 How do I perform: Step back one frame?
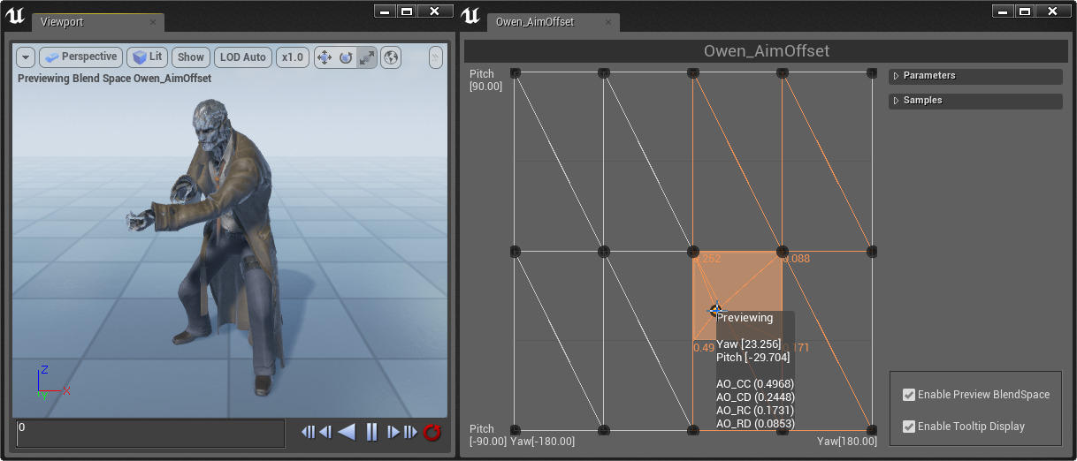pyautogui.click(x=325, y=432)
